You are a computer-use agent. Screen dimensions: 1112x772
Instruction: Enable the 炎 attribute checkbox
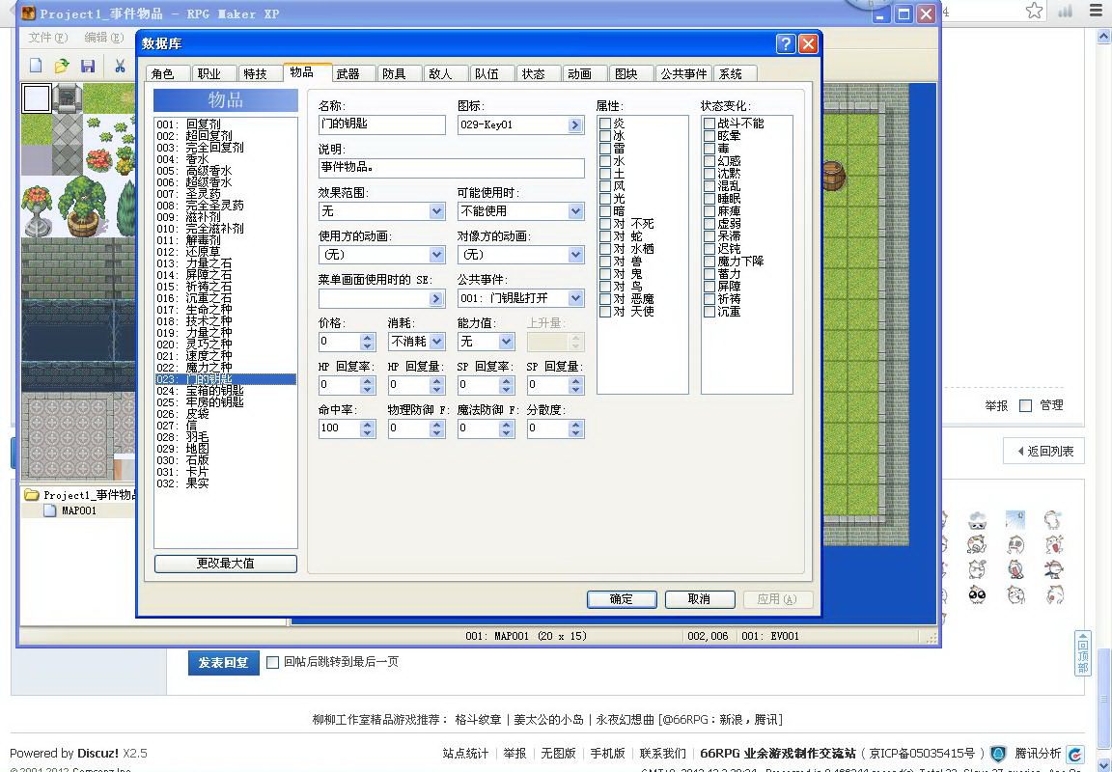click(x=605, y=124)
